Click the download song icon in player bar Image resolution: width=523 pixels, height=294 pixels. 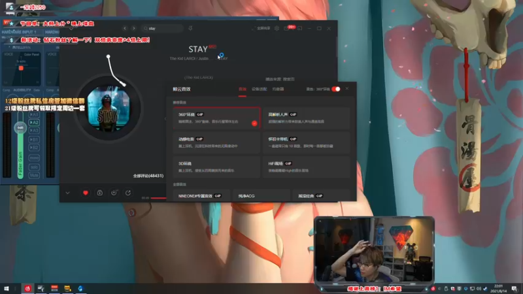coord(114,193)
